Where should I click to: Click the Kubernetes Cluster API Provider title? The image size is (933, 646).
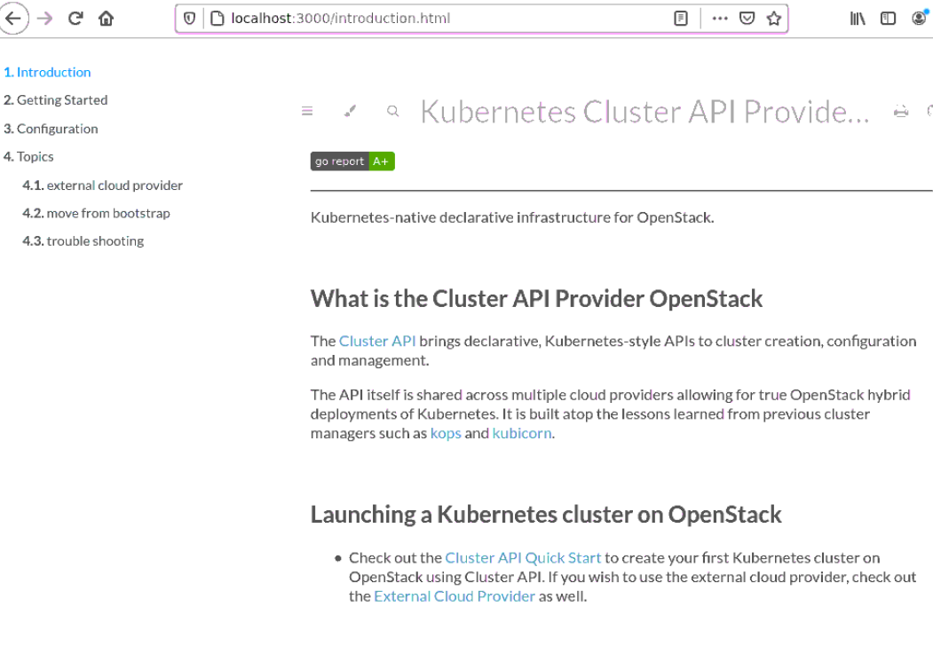pos(645,111)
